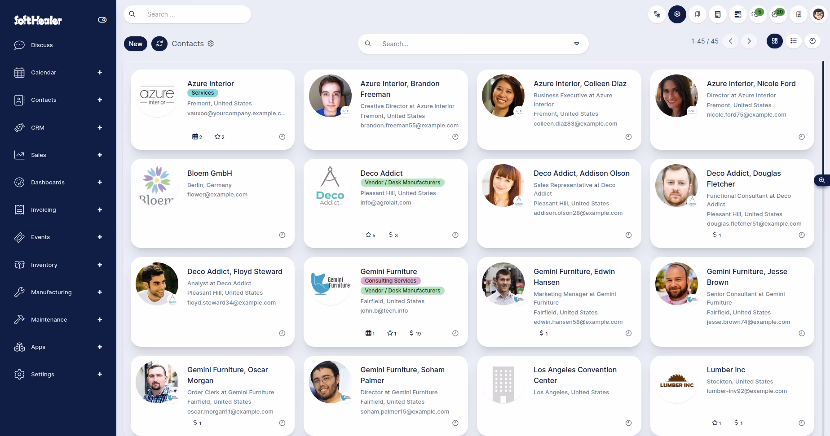
Task: Switch to Activity view
Action: pyautogui.click(x=812, y=41)
